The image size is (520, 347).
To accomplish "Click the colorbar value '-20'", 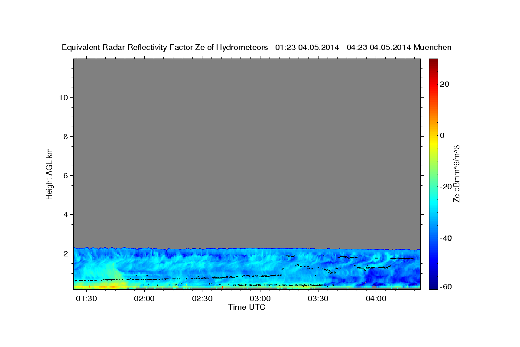I will [x=445, y=187].
